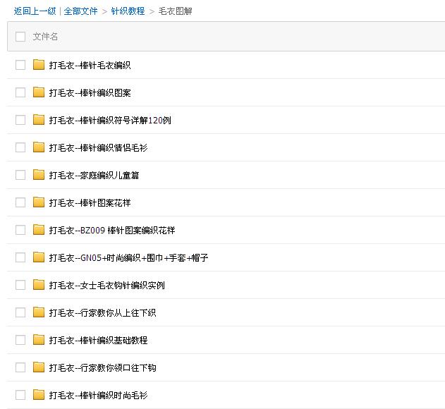Tick checkbox for 棒针编织基础教程 folder

20,340
